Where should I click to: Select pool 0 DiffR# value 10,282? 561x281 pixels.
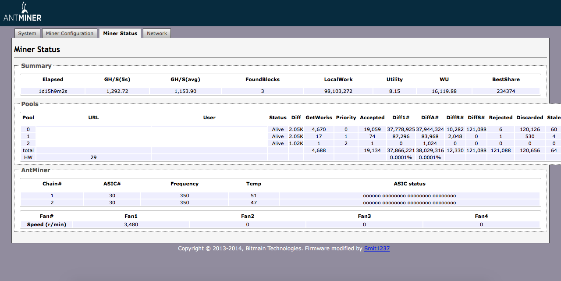tap(455, 129)
